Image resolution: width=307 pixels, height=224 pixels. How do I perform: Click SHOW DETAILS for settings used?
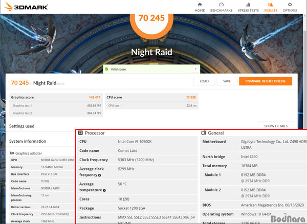[276, 126]
